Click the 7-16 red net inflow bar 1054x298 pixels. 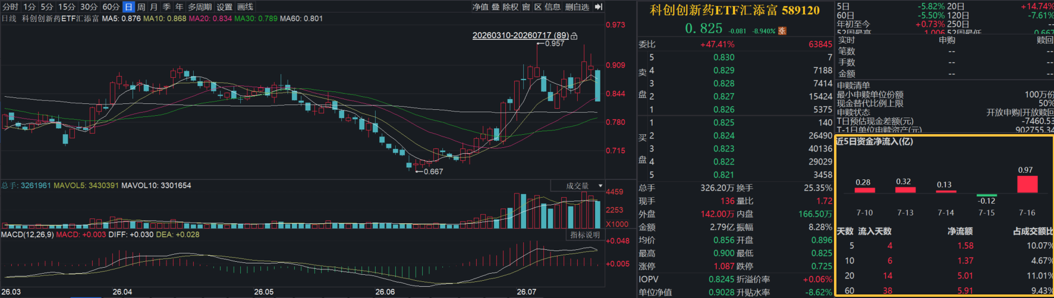pyautogui.click(x=1027, y=184)
